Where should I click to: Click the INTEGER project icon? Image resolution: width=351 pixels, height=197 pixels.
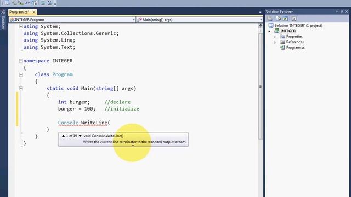pos(276,31)
